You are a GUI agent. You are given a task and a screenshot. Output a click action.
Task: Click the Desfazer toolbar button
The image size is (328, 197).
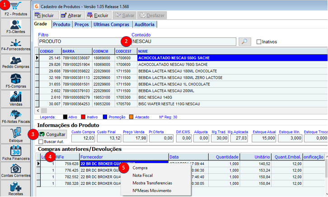(152, 15)
